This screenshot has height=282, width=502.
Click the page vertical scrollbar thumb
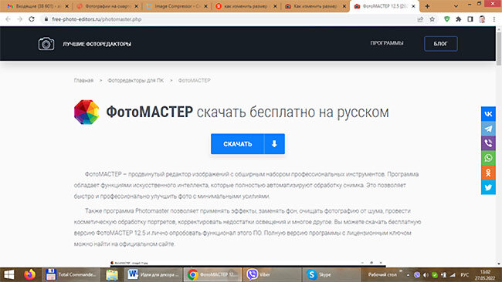click(499, 48)
